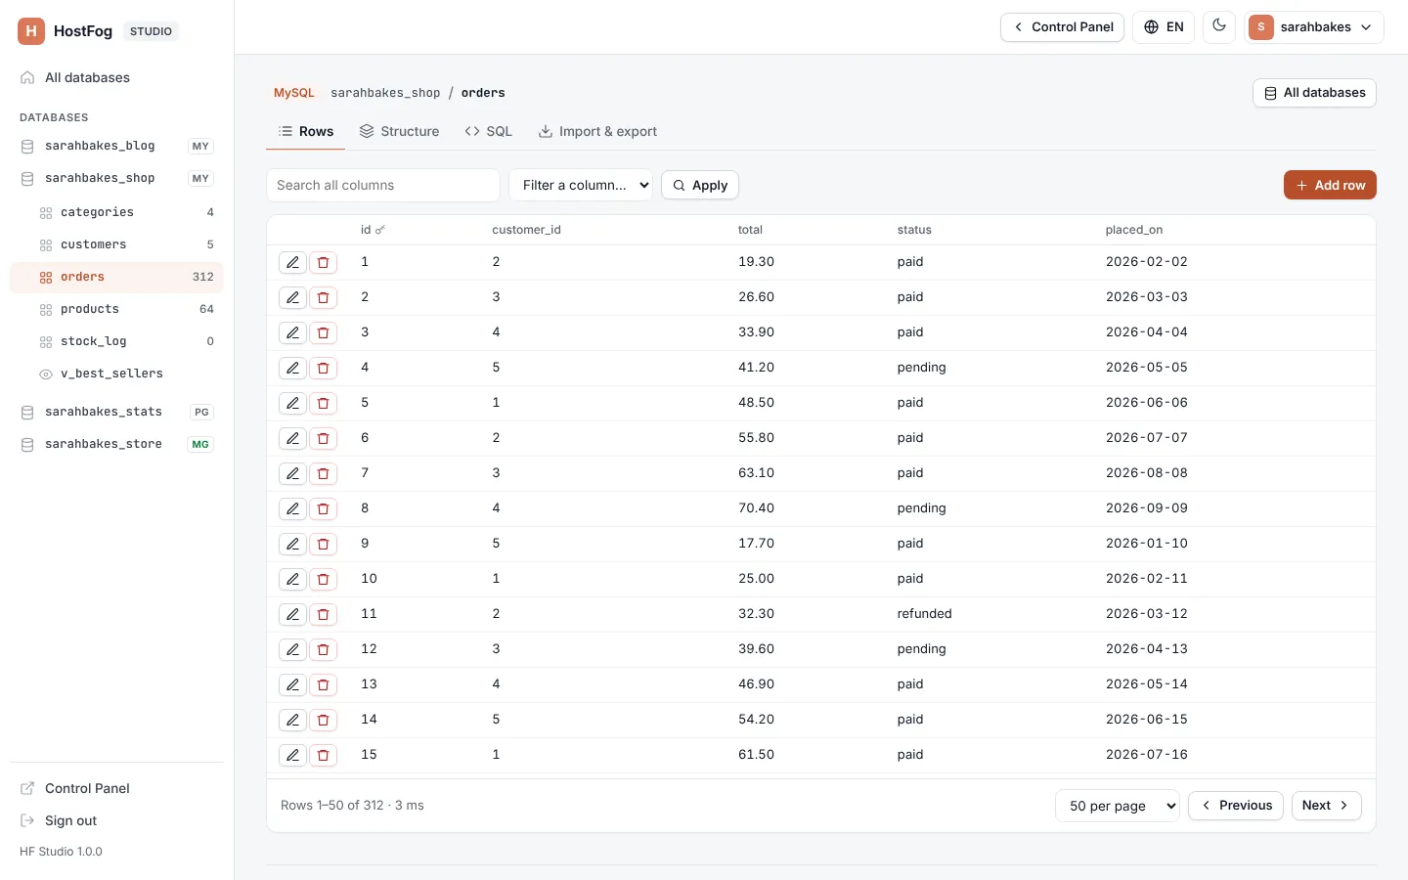Screen dimensions: 1408x880
Task: Focus the Search all columns field
Action: 383,185
